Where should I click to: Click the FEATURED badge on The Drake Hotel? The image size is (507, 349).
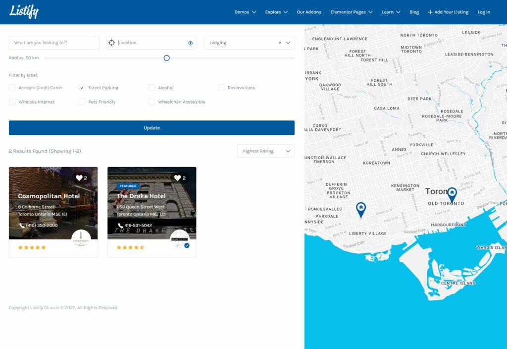(128, 186)
